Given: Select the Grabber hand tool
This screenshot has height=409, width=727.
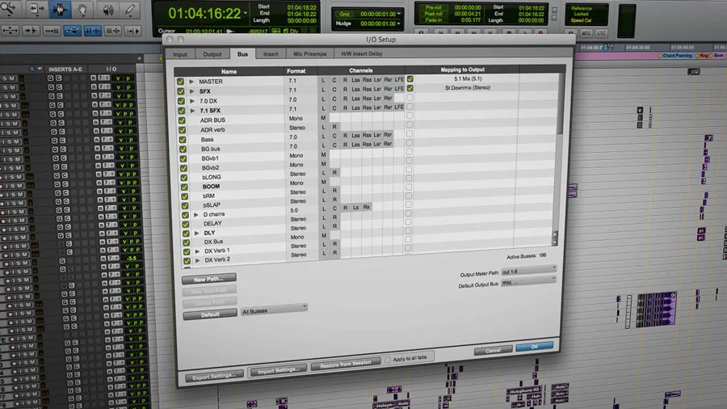Looking at the screenshot, I should (82, 9).
